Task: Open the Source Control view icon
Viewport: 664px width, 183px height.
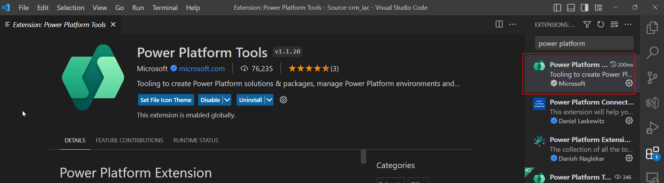Action: pyautogui.click(x=652, y=77)
